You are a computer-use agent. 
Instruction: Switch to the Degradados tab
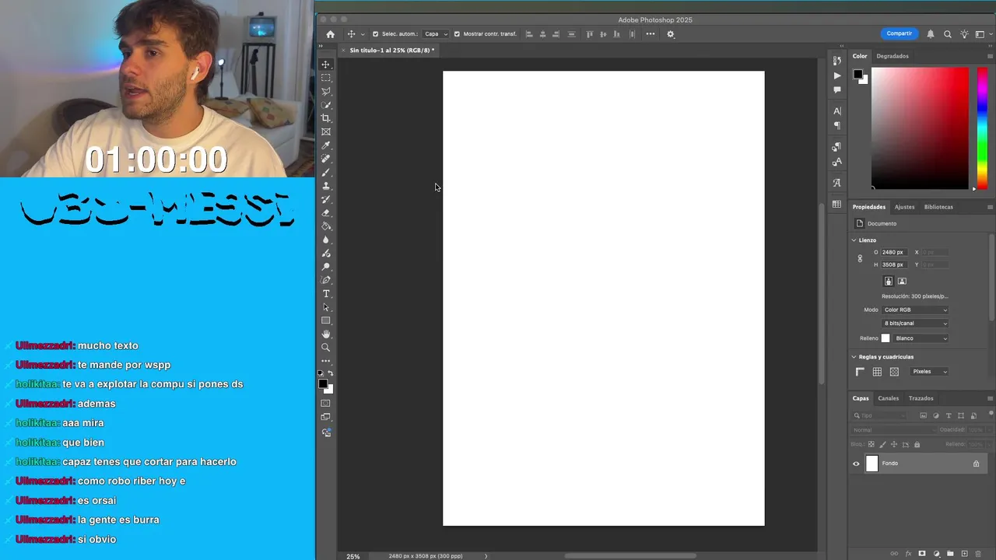coord(893,56)
